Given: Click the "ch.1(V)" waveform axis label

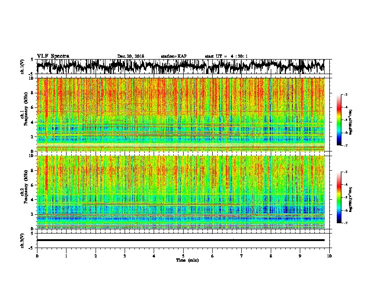Looking at the screenshot, I should (22, 67).
